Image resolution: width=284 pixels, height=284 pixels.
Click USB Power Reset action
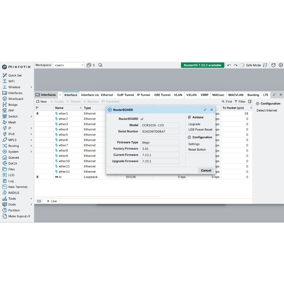(x=200, y=130)
